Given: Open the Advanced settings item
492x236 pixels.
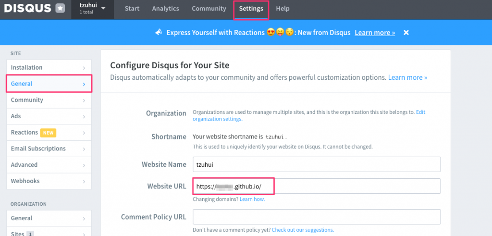Looking at the screenshot, I should point(49,165).
